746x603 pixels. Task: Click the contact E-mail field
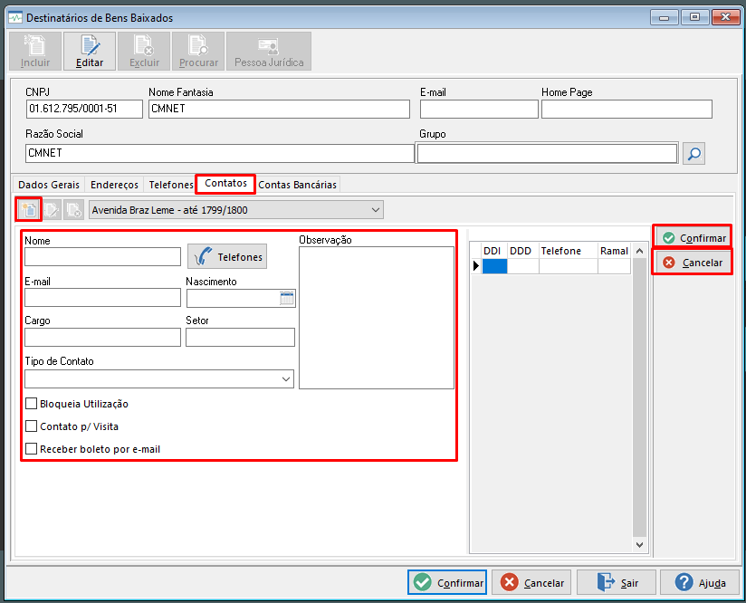coord(102,298)
